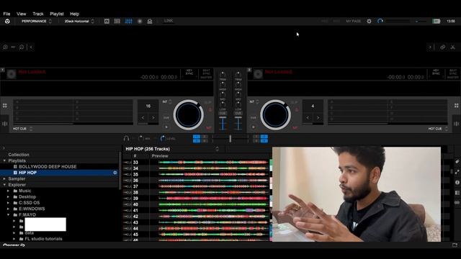Click the deck 2 jog wheel
The width and height of the screenshot is (461, 259).
pos(275,115)
